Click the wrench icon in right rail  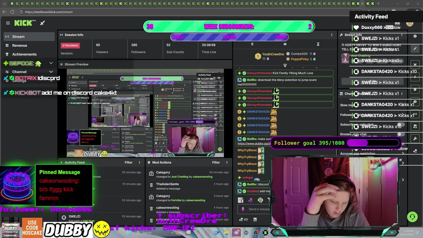coord(415,139)
